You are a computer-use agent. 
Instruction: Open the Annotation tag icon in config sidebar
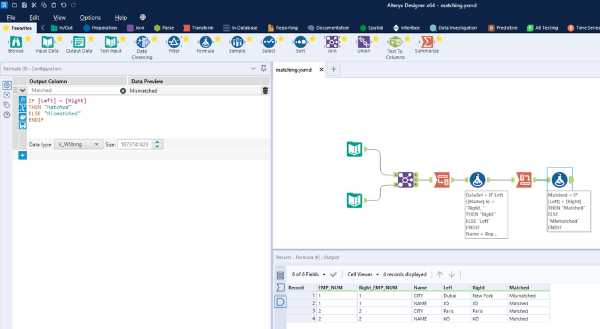click(7, 105)
